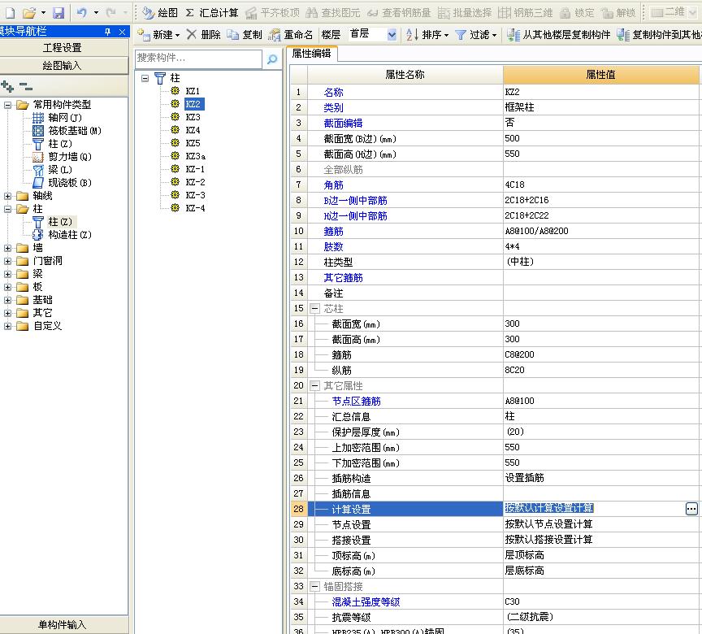Collapse the 其它属性 property group

click(314, 385)
